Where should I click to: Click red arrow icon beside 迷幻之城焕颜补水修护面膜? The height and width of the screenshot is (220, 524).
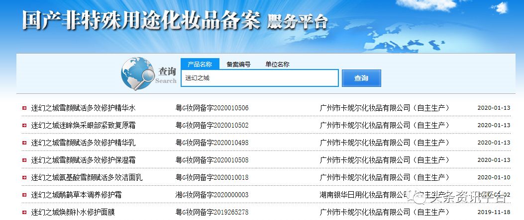24,212
